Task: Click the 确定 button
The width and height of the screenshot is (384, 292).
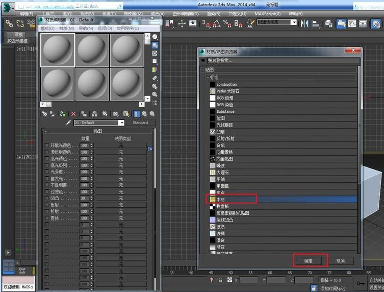Action: pos(309,261)
